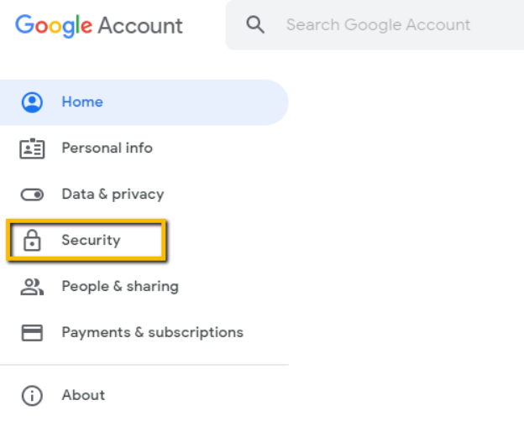This screenshot has width=524, height=421.
Task: Click the Home person-circle icon
Action: click(32, 102)
